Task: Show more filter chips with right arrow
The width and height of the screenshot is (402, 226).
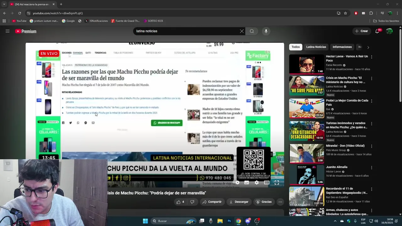Action: click(368, 47)
